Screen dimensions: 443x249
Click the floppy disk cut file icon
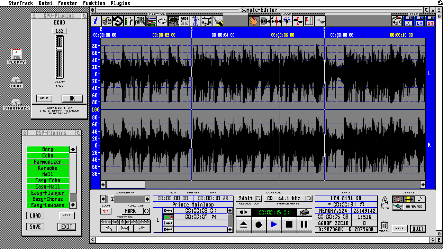(x=408, y=21)
